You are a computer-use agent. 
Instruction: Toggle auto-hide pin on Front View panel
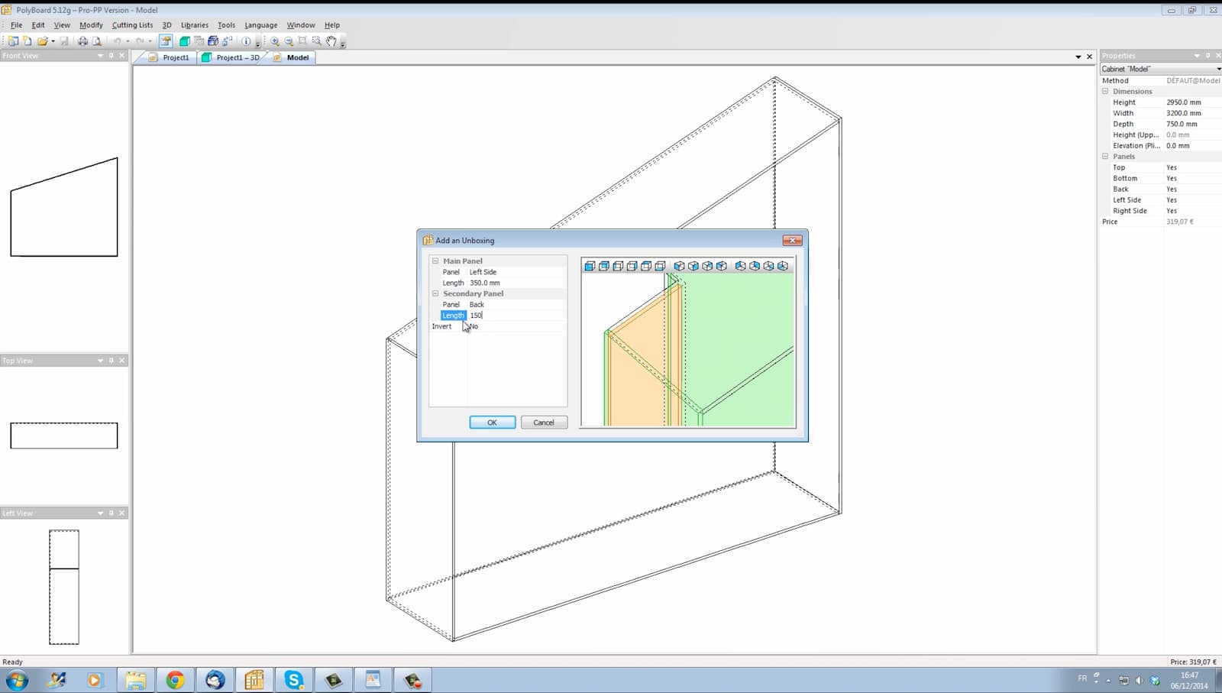[111, 56]
